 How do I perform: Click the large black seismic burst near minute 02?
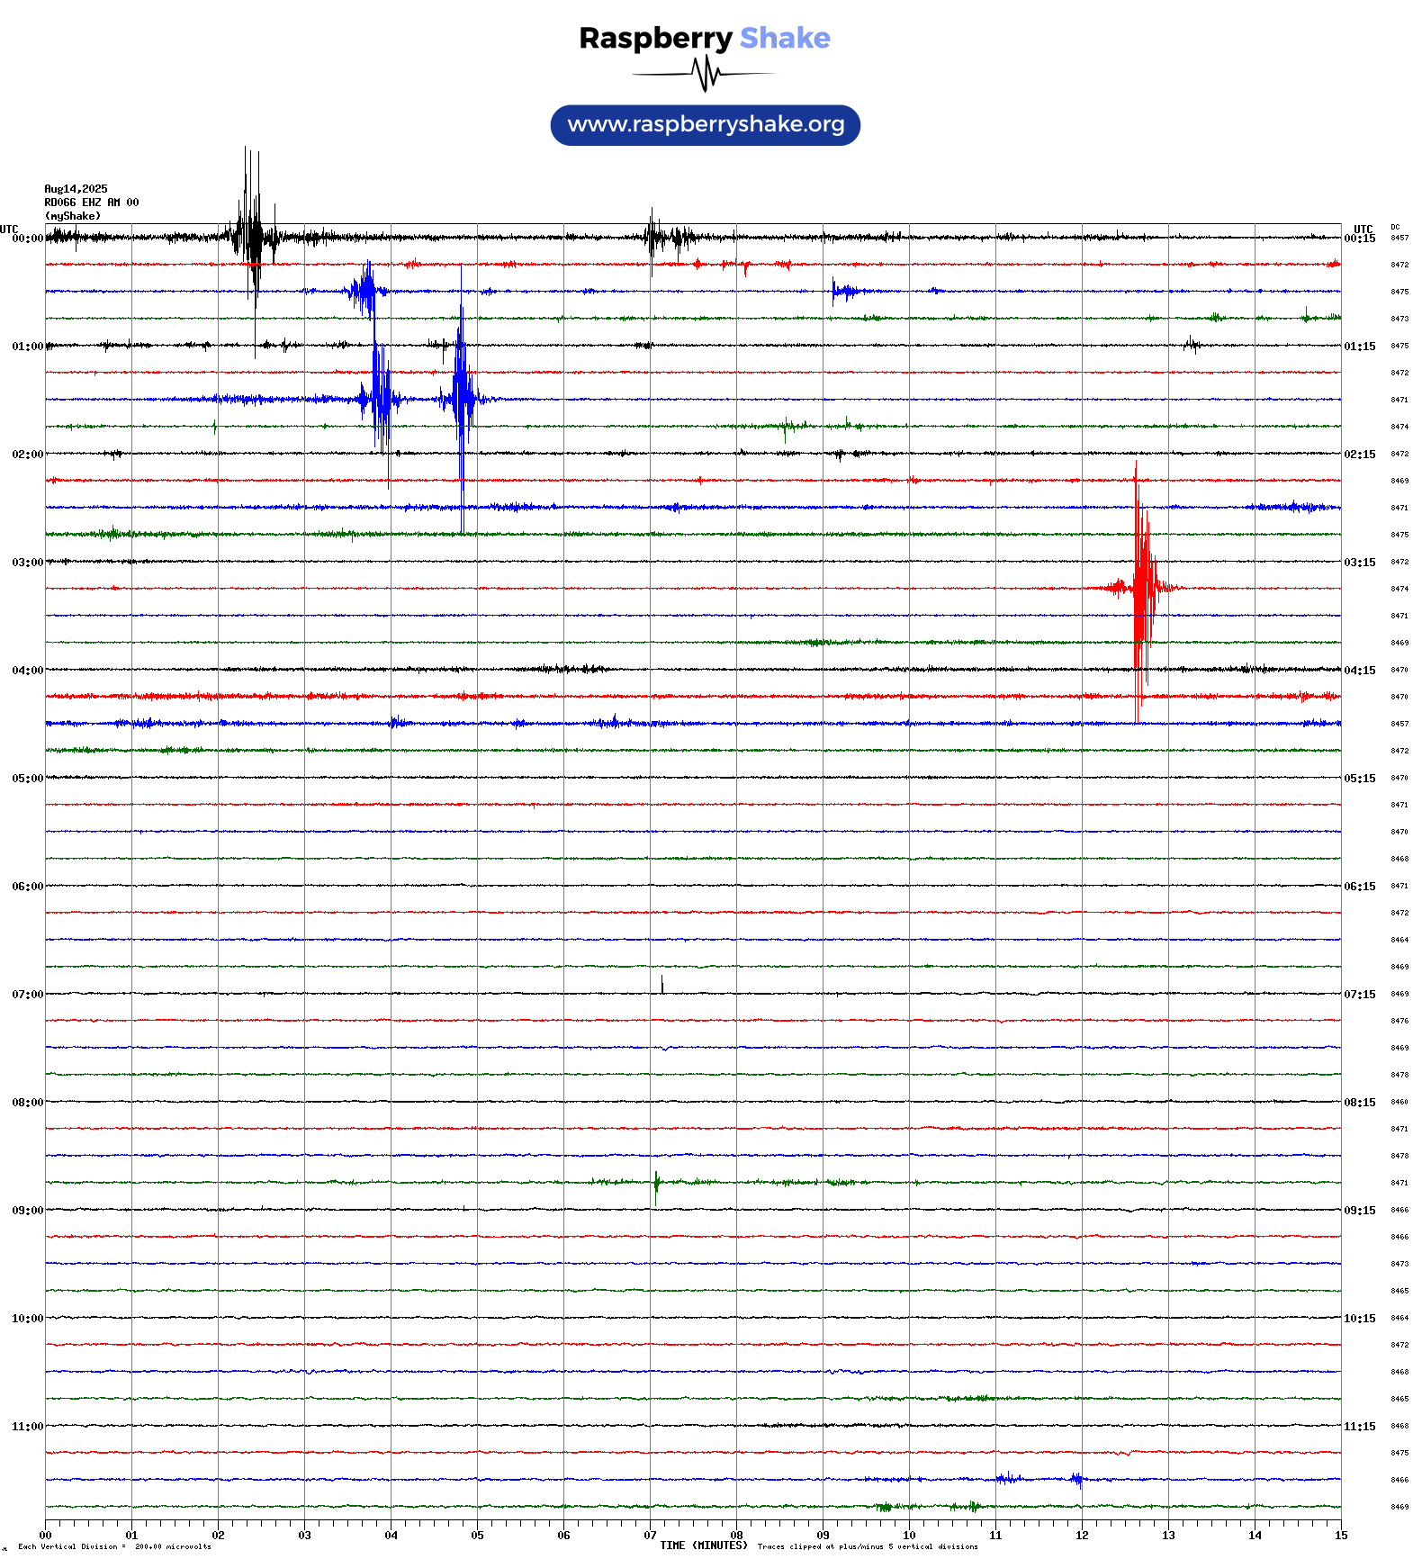pyautogui.click(x=253, y=238)
